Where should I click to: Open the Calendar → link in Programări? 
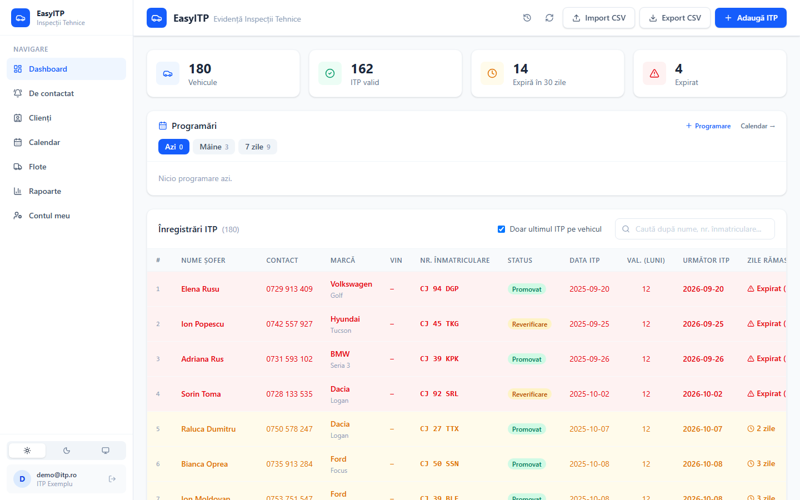[758, 126]
